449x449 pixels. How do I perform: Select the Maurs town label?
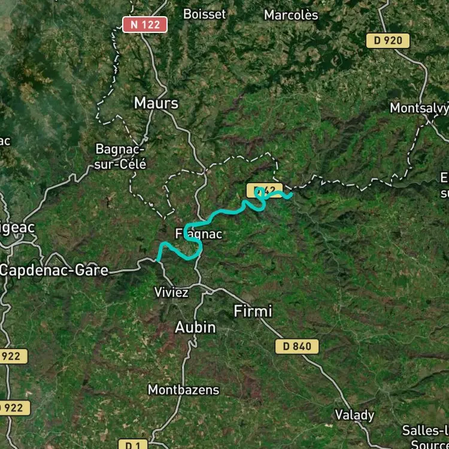(156, 103)
